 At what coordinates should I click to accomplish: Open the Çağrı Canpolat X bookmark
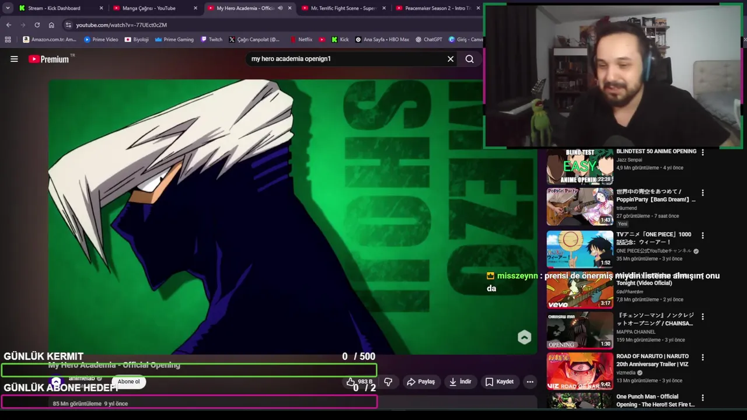pos(254,40)
